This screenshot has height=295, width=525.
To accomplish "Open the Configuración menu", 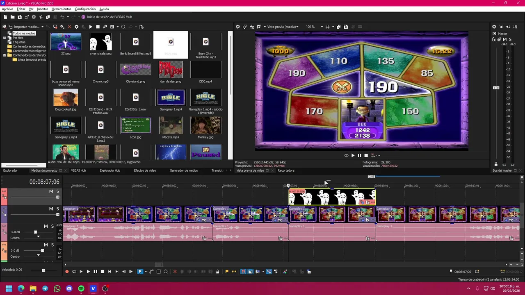I will [x=85, y=9].
